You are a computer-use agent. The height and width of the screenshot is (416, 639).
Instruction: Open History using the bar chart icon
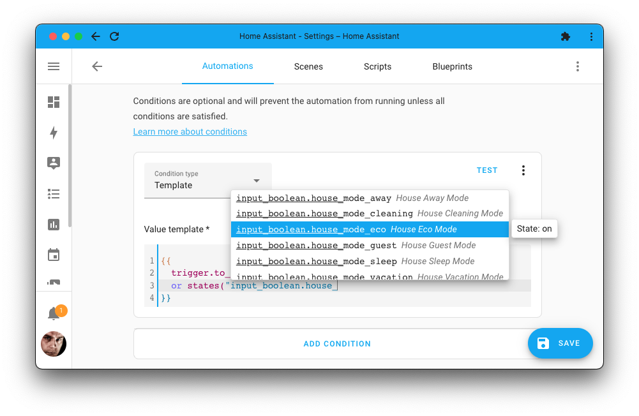[x=54, y=225]
